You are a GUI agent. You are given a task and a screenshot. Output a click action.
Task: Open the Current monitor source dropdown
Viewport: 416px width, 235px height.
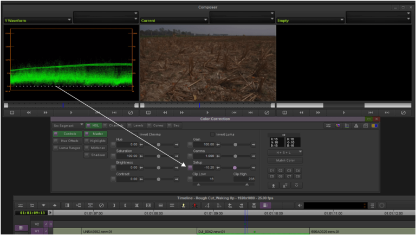[x=174, y=21]
